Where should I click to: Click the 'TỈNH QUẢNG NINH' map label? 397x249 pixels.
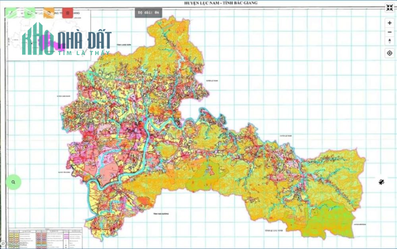click(273, 230)
